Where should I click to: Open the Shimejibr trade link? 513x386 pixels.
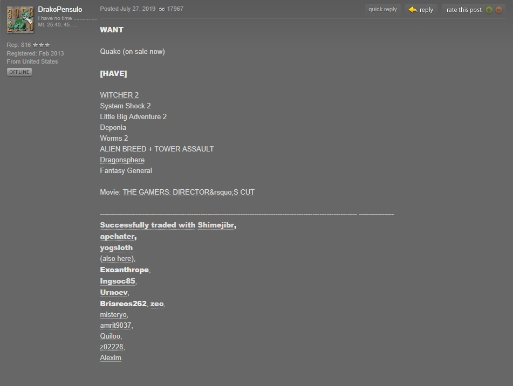pos(216,225)
